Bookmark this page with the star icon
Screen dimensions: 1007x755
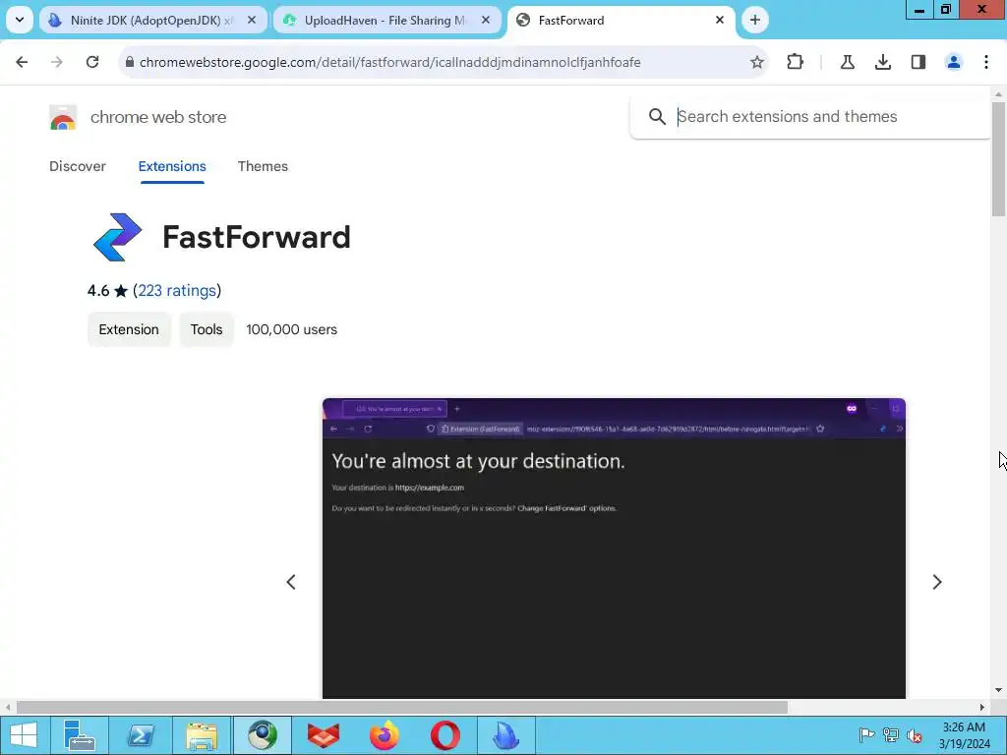pos(757,62)
